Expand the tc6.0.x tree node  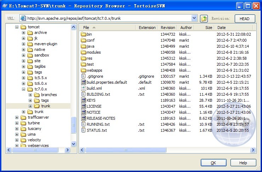click(24, 83)
